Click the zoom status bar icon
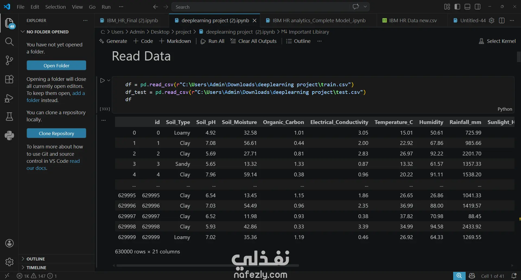 click(459, 276)
